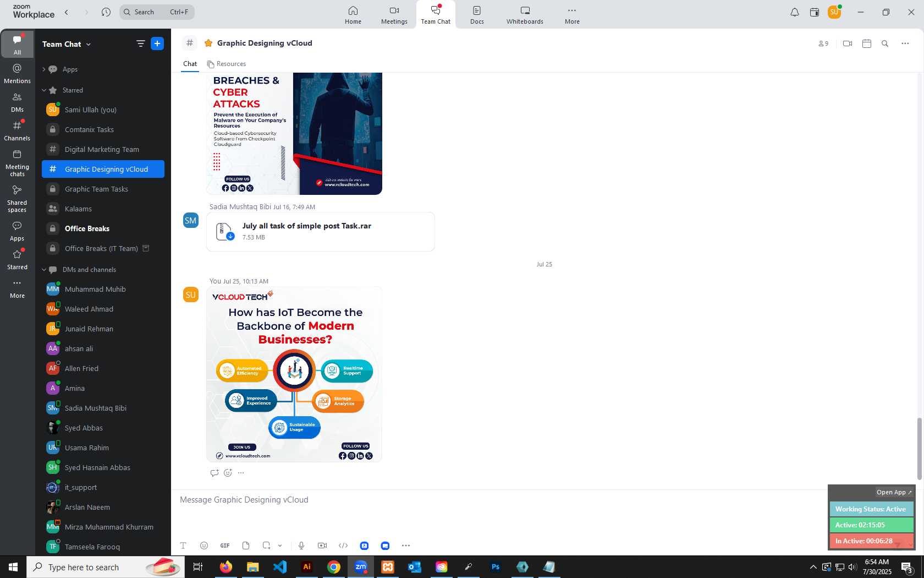The height and width of the screenshot is (578, 924).
Task: Open channel more options in the header
Action: 905,43
